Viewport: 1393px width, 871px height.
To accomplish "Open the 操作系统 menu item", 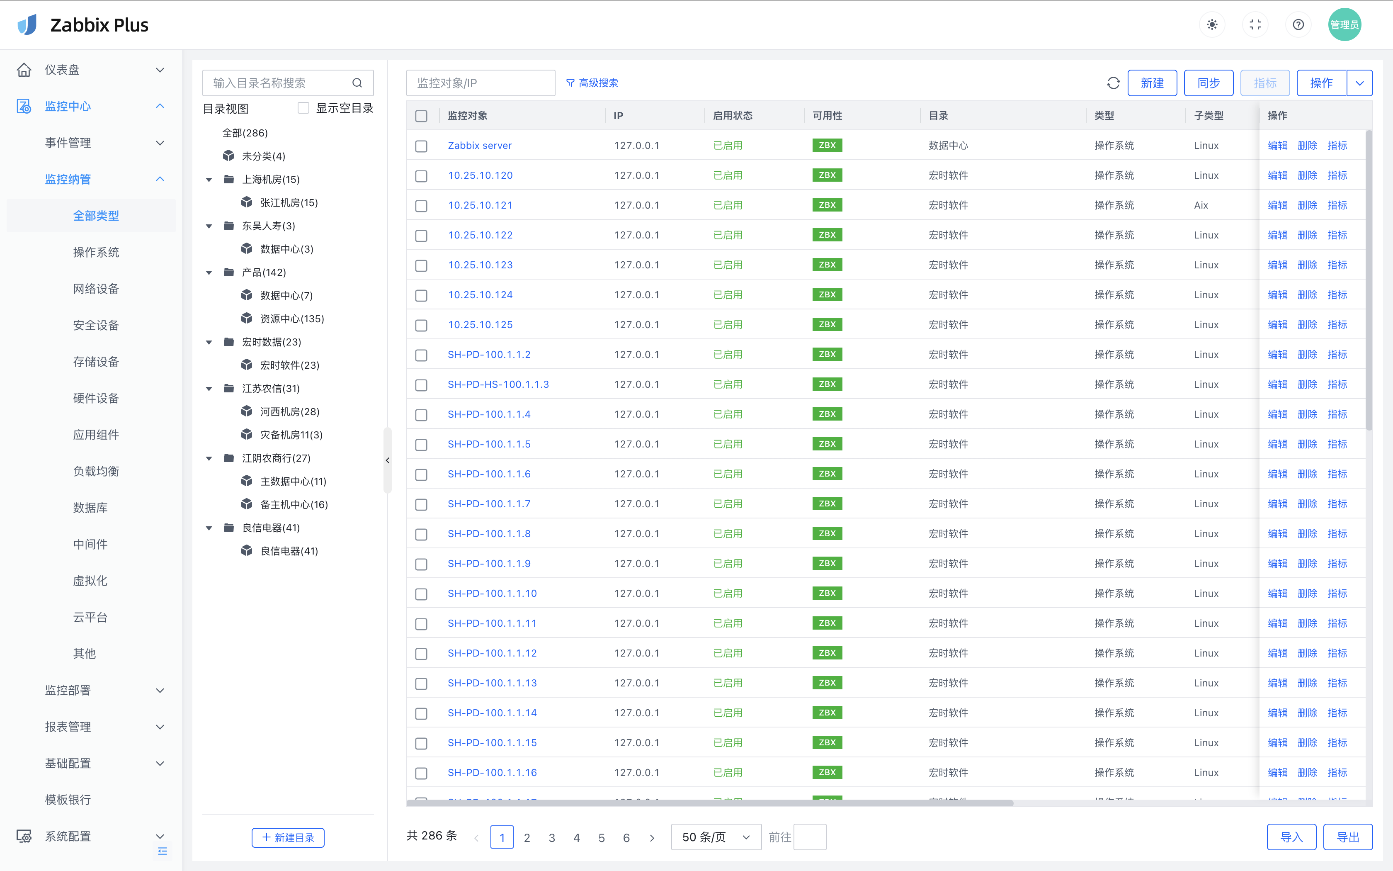I will pyautogui.click(x=95, y=252).
